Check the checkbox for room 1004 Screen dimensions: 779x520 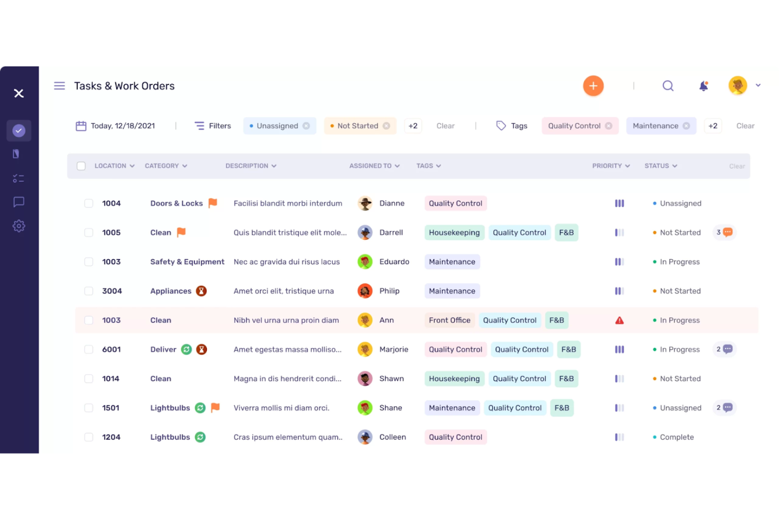tap(88, 203)
